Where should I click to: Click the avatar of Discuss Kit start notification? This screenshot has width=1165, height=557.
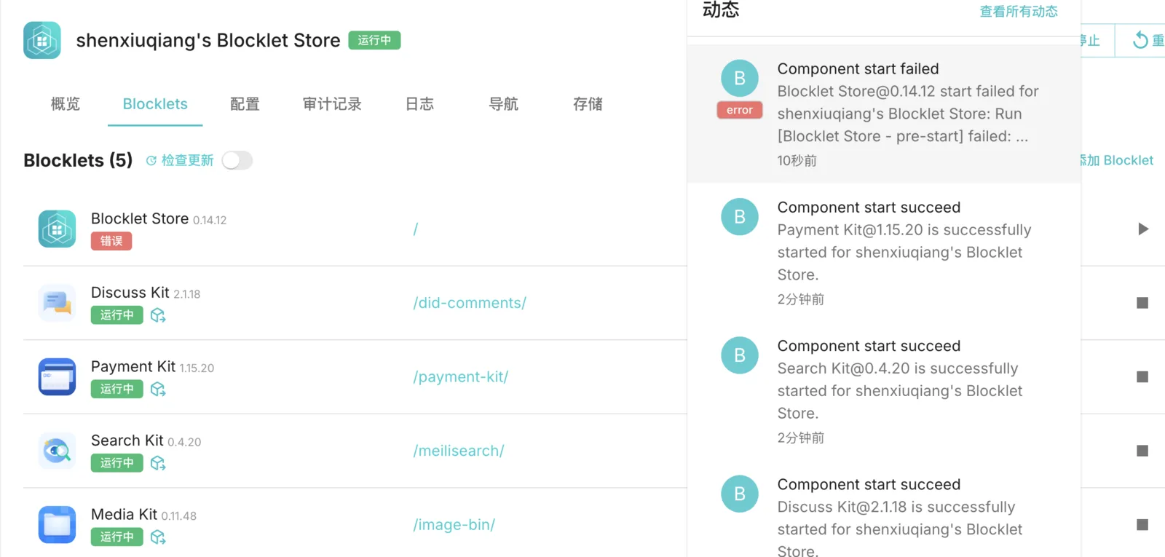click(x=740, y=494)
